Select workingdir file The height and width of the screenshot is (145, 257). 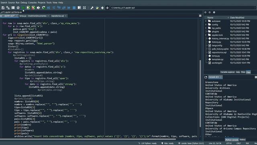click(217, 63)
